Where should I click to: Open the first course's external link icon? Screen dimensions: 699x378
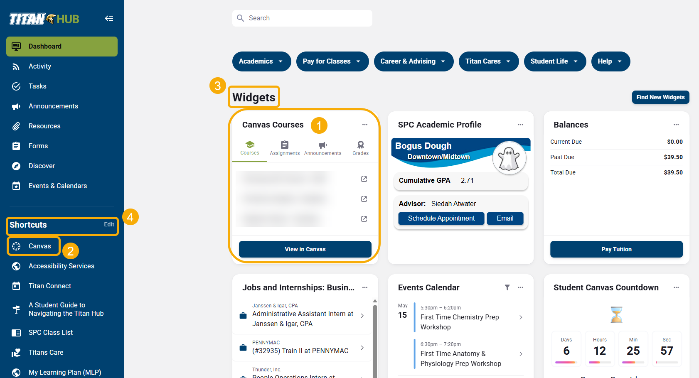[364, 179]
